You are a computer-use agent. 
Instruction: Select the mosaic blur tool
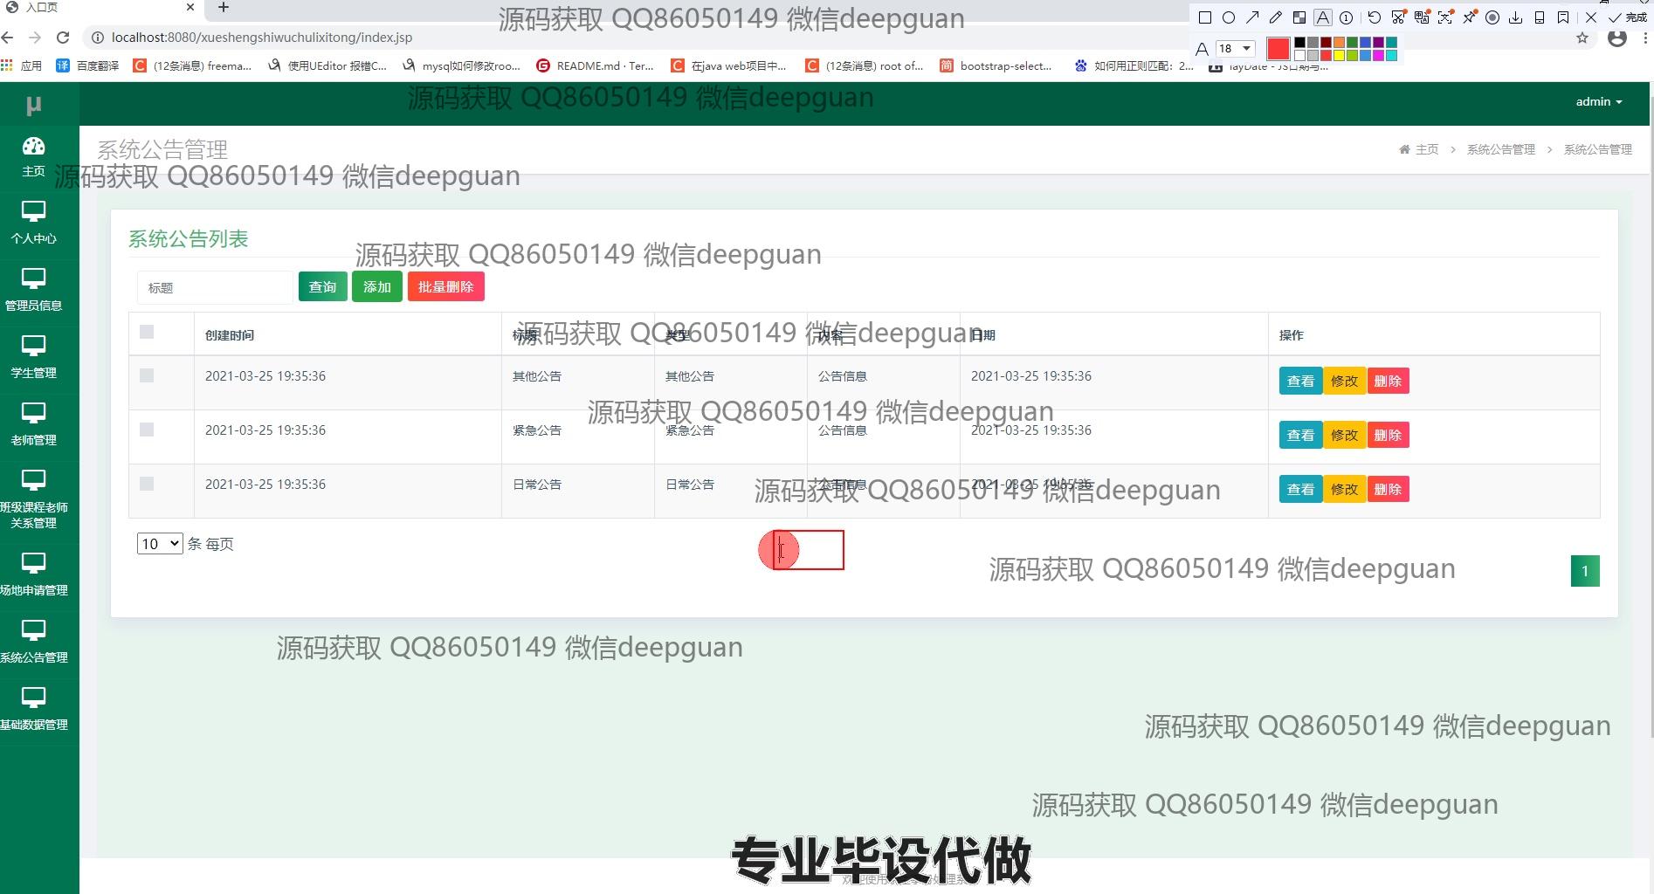coord(1299,17)
